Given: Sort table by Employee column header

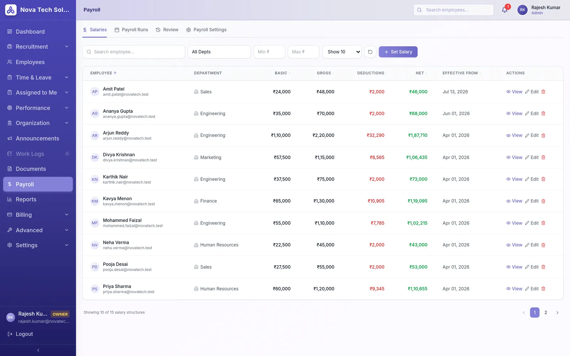Looking at the screenshot, I should 103,73.
